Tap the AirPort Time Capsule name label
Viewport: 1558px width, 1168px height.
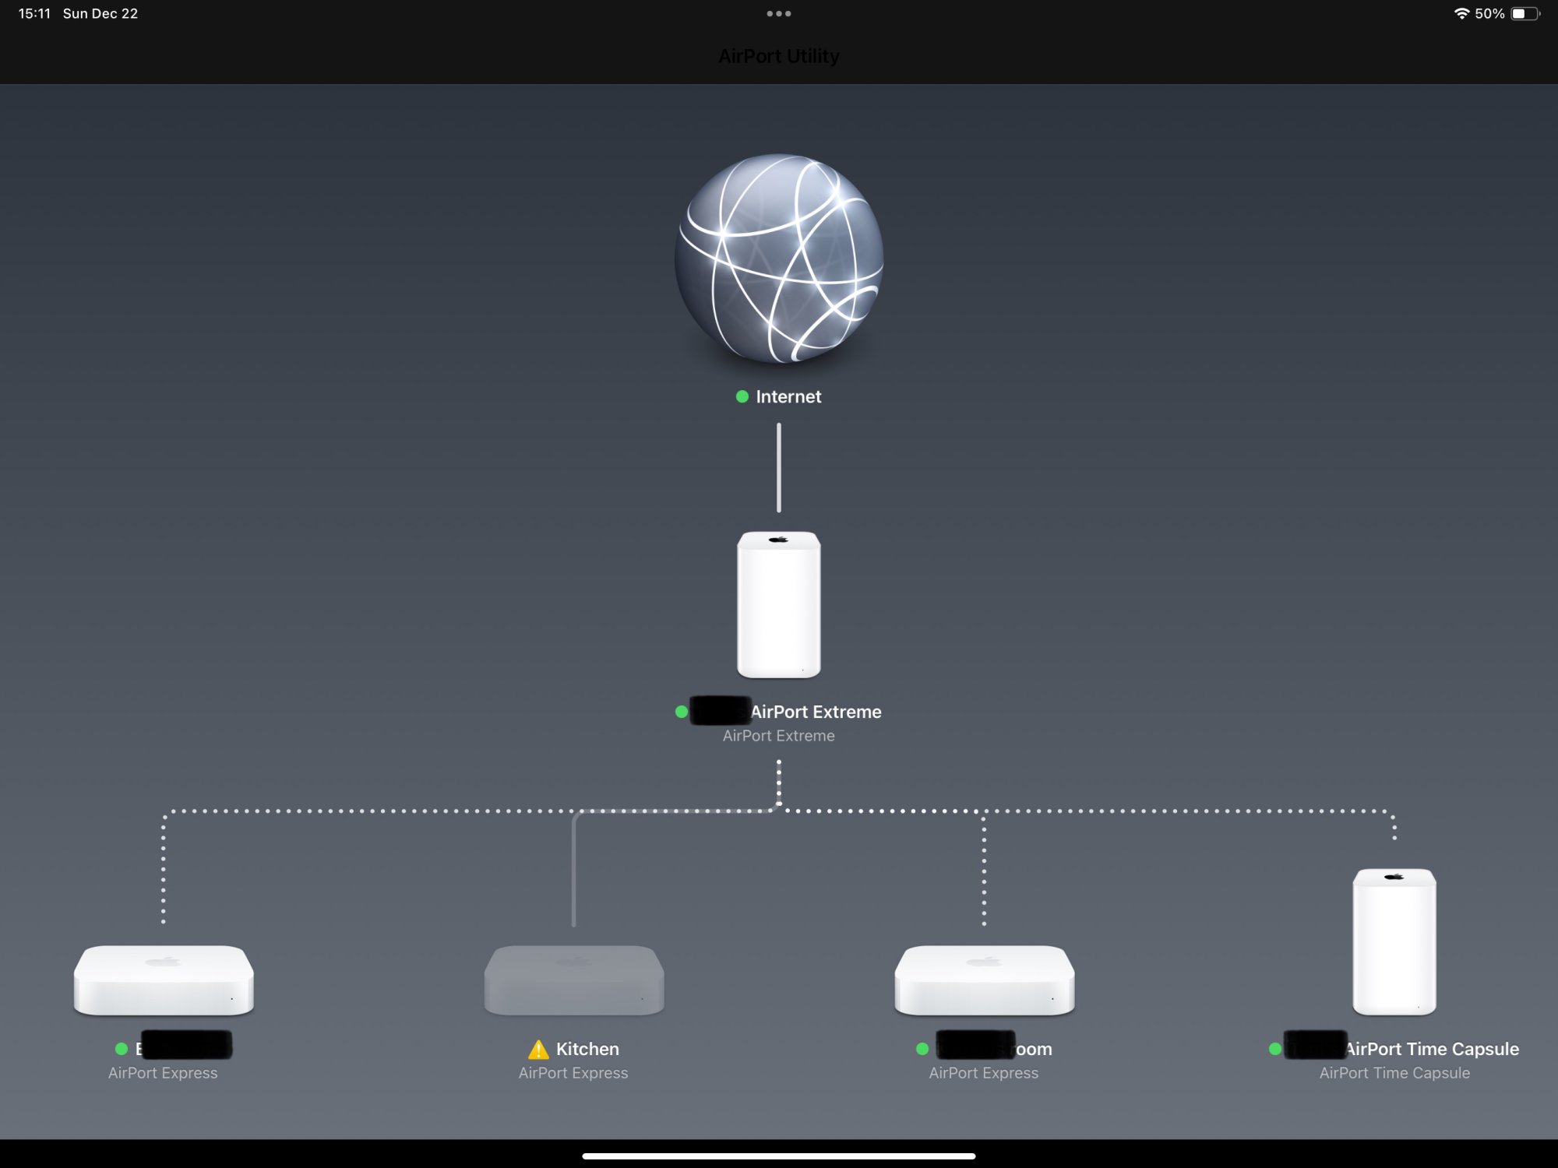click(x=1432, y=1049)
